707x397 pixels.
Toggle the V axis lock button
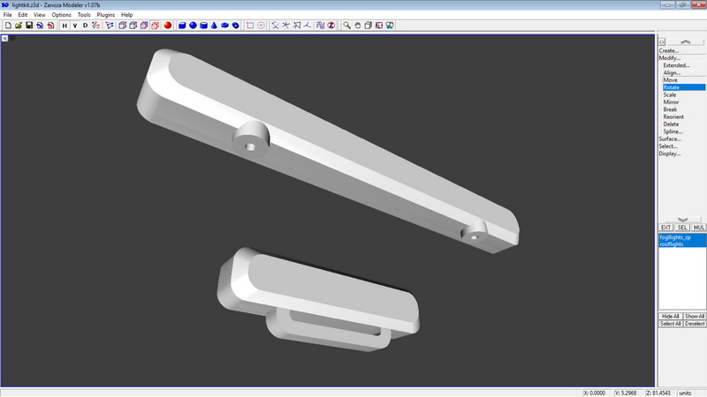[75, 26]
